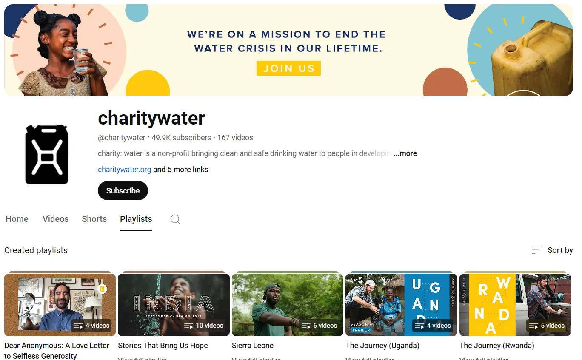The width and height of the screenshot is (582, 360).
Task: Open The Journey (Rwanda) playlist title
Action: [x=496, y=346]
